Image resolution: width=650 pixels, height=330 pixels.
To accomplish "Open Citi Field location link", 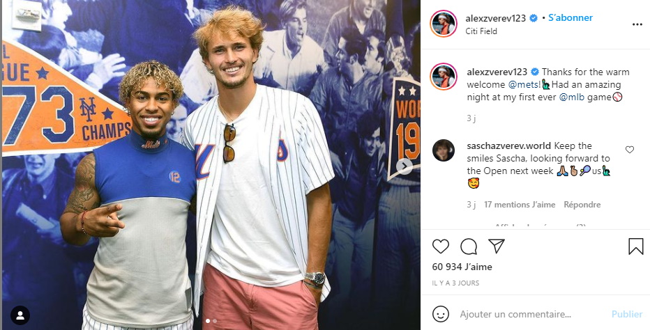I will coord(481,31).
